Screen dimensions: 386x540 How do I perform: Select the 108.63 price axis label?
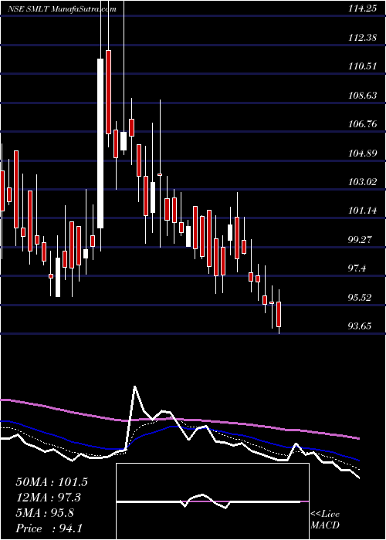[362, 96]
